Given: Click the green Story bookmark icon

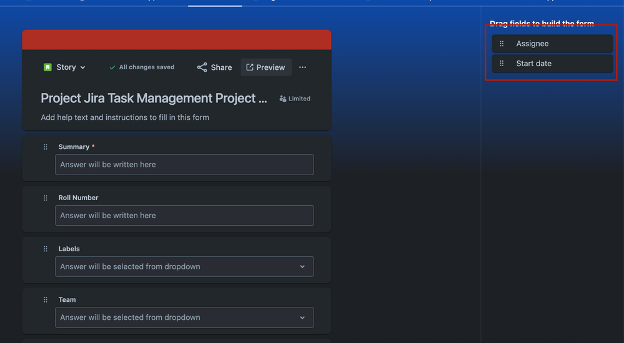Looking at the screenshot, I should click(x=47, y=67).
